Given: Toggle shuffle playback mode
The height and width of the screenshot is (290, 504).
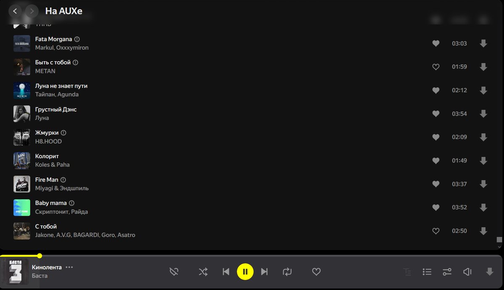Looking at the screenshot, I should [x=203, y=272].
